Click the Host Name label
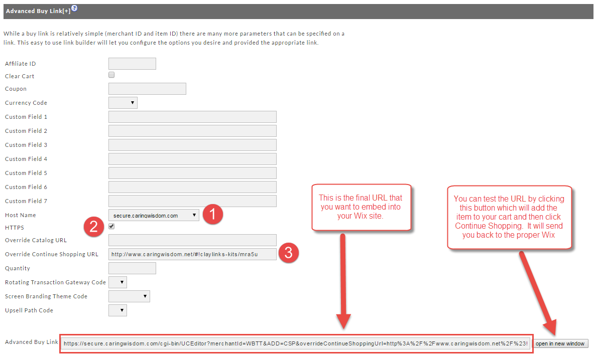598x360 pixels. [x=20, y=215]
